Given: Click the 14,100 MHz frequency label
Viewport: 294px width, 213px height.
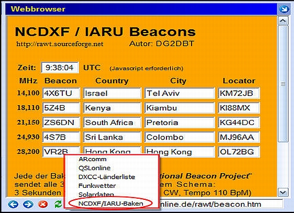Looking at the screenshot, I should click(28, 93).
